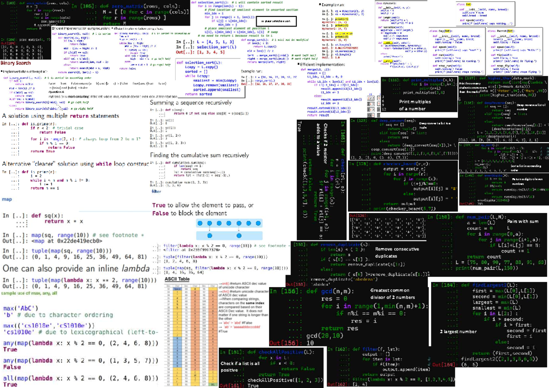Click the highlighted 'Pet' tag in class Dog

click(448, 31)
